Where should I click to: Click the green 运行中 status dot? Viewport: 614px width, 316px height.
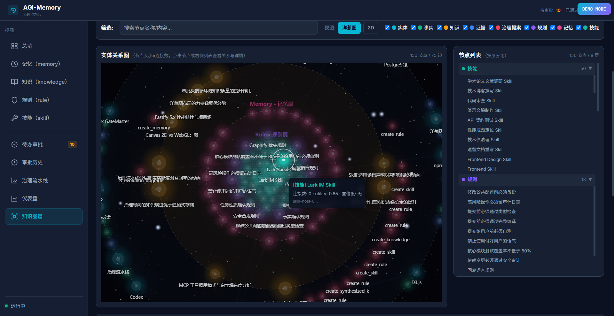6,306
